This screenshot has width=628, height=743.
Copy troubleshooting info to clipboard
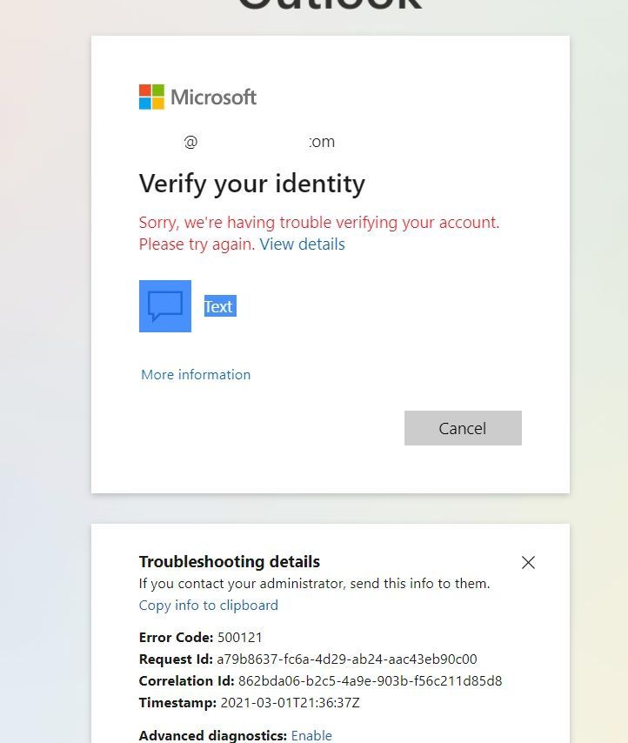[x=208, y=605]
